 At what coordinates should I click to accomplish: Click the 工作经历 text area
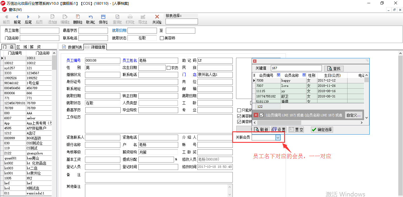tap(159, 124)
